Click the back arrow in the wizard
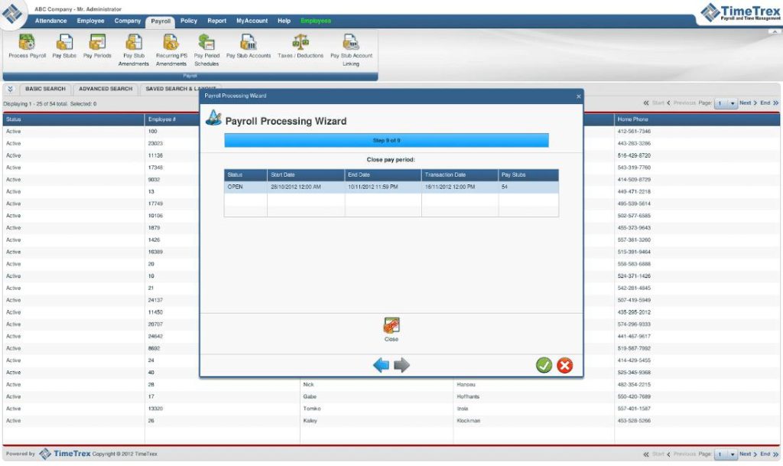This screenshot has height=466, width=783. click(382, 365)
